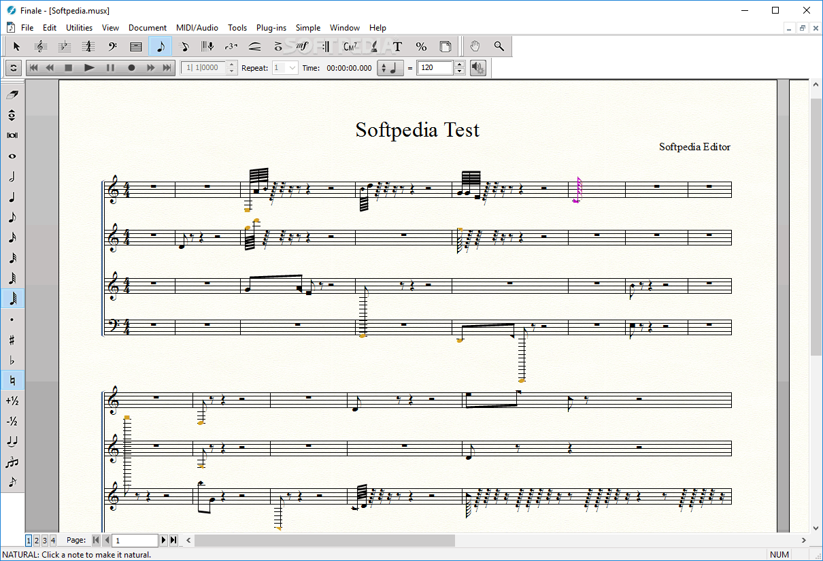Image resolution: width=823 pixels, height=561 pixels.
Task: Select the Repeat tool
Action: 326,46
